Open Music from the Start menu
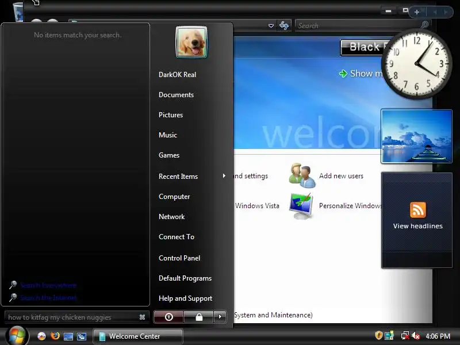The image size is (460, 345). tap(167, 135)
